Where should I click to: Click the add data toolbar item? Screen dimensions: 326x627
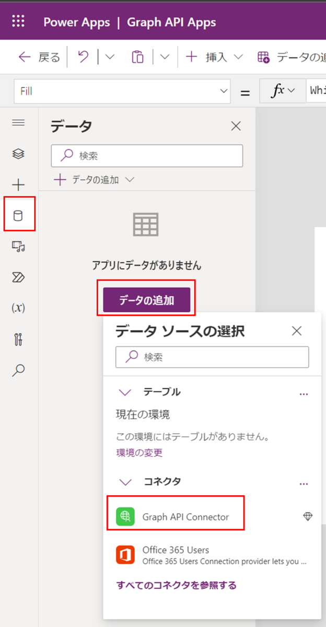(x=291, y=57)
